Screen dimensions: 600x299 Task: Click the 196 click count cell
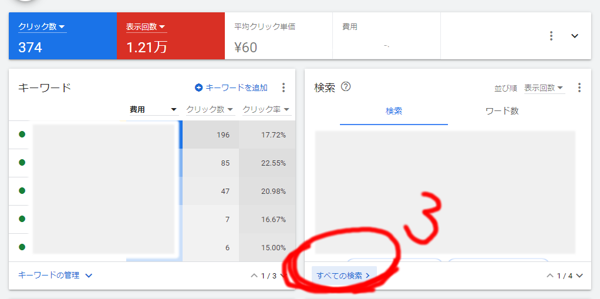coord(210,135)
